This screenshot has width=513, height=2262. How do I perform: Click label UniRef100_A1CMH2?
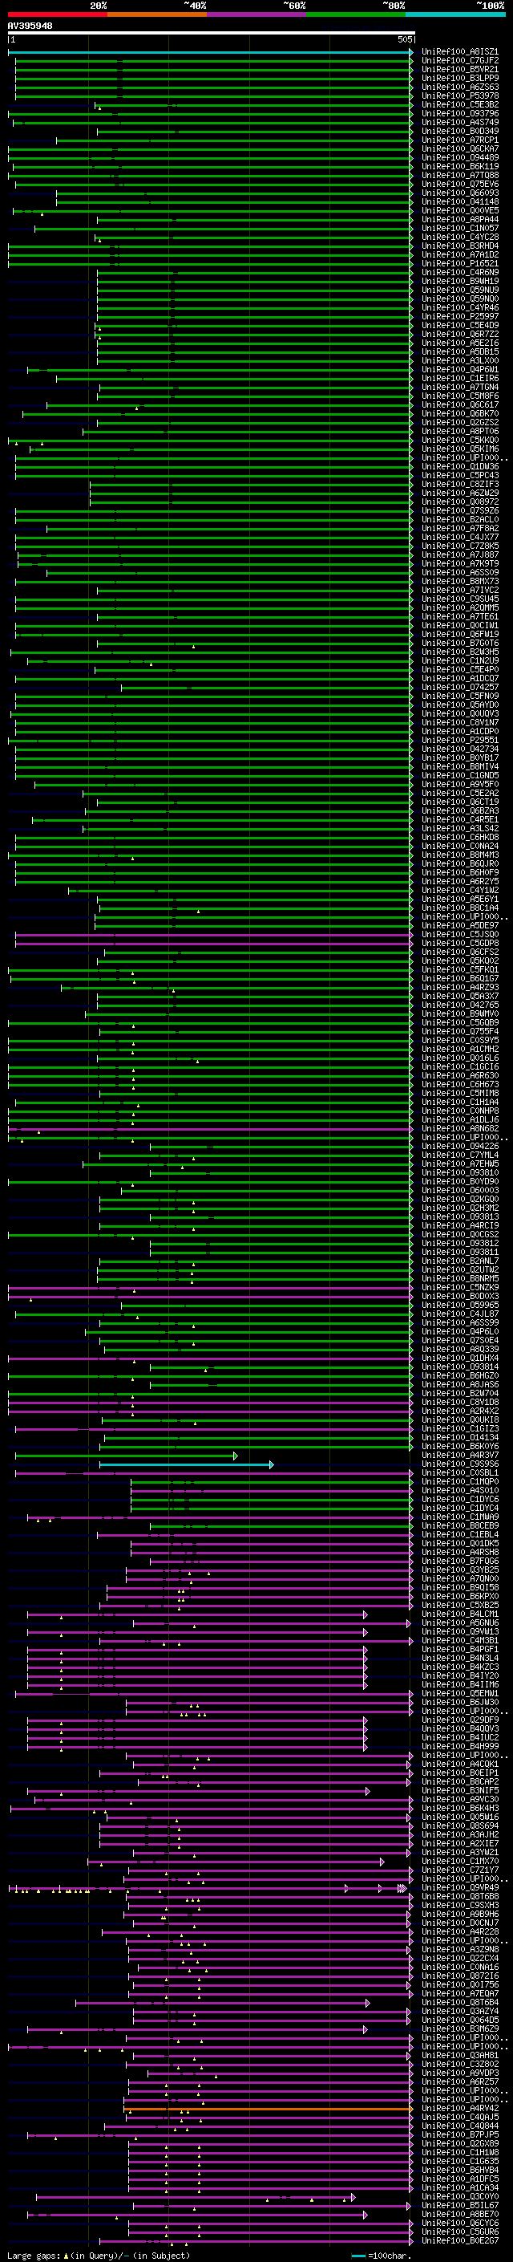[x=459, y=1050]
